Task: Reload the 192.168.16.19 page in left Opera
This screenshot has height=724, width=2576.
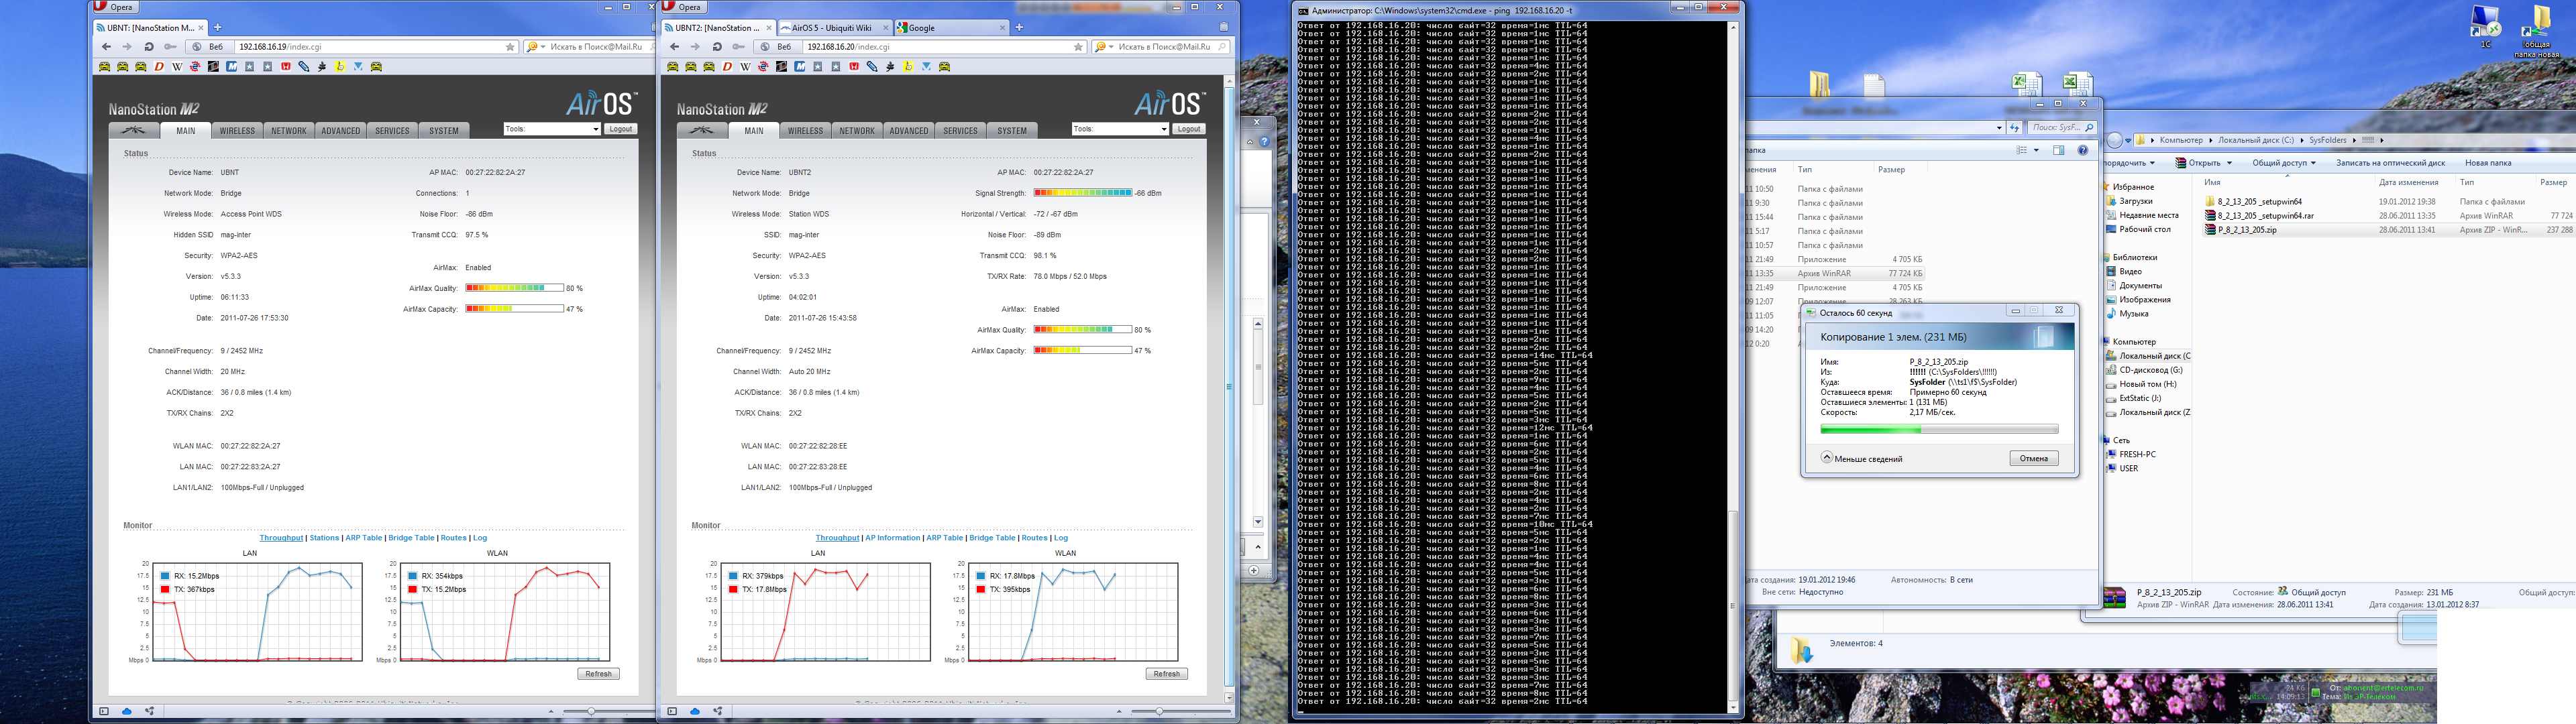Action: point(149,46)
